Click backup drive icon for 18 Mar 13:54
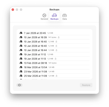This screenshot has height=107, width=109. click(x=21, y=67)
